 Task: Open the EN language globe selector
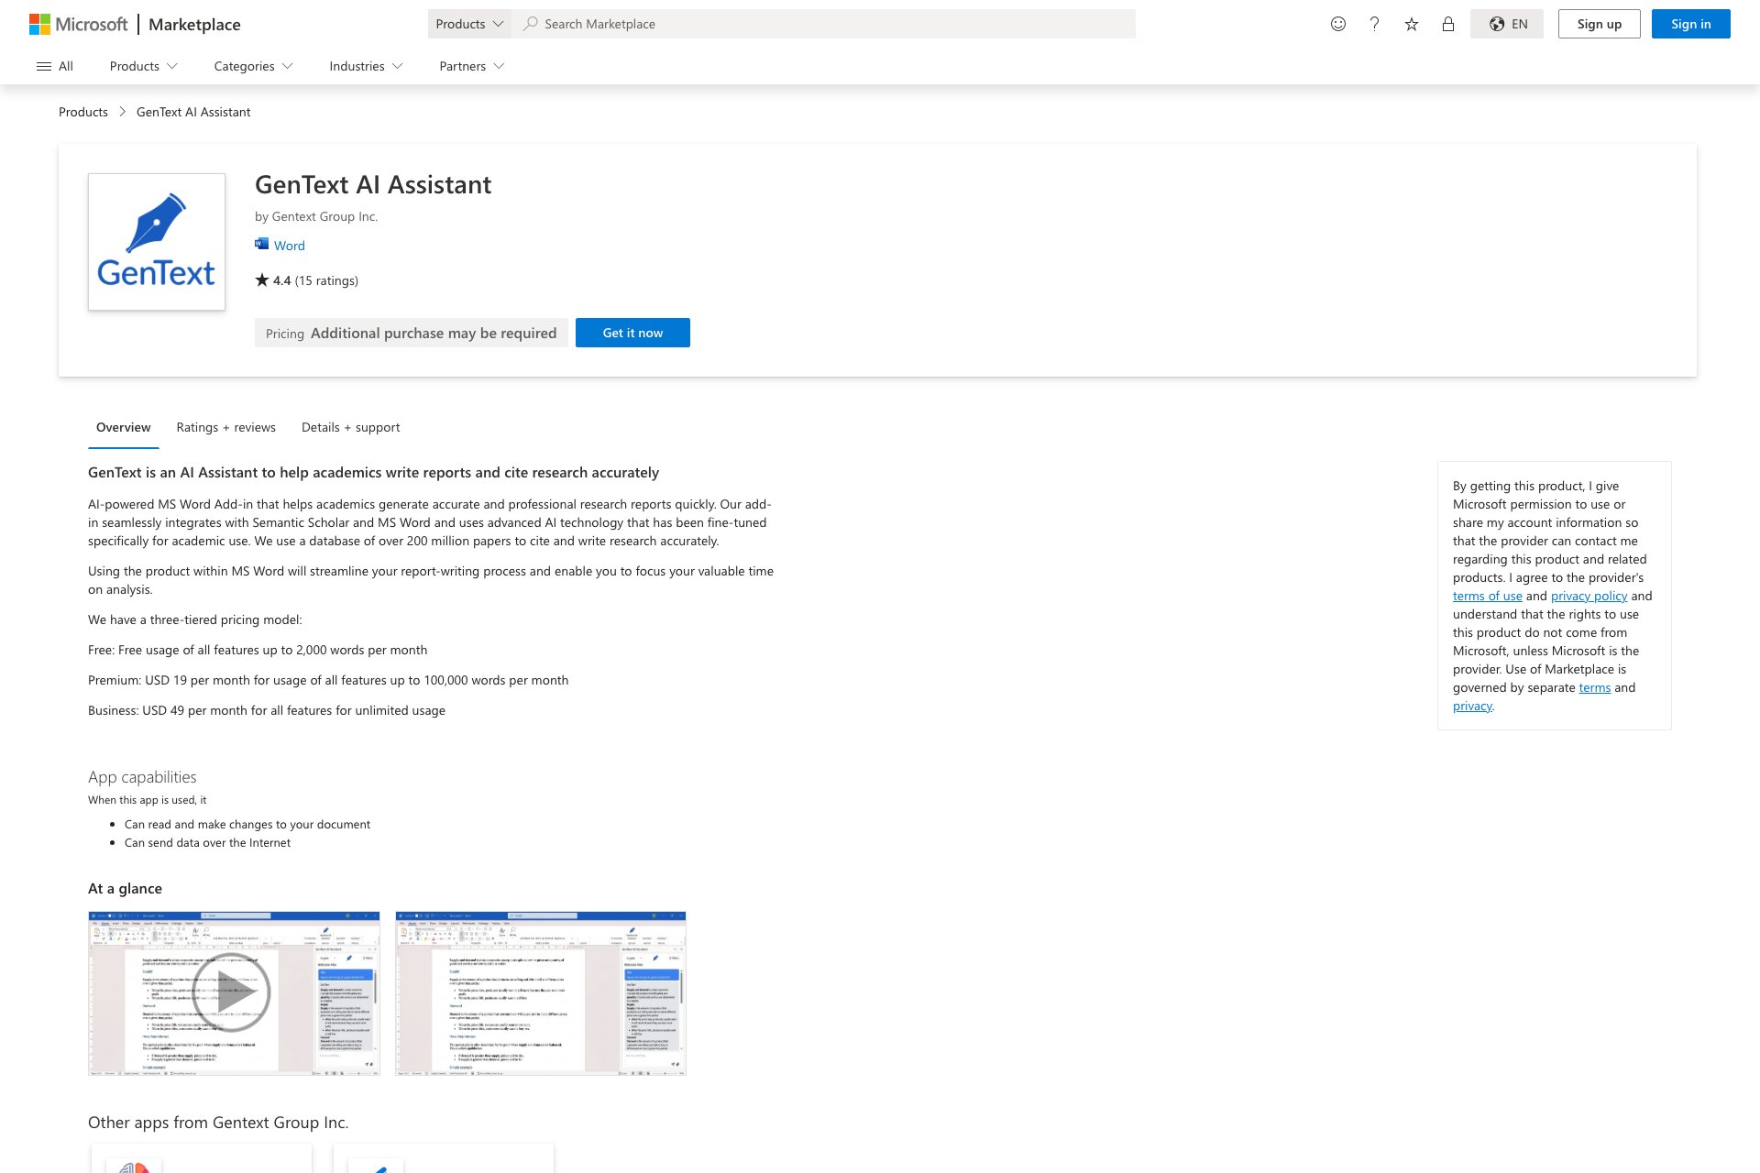tap(1508, 24)
